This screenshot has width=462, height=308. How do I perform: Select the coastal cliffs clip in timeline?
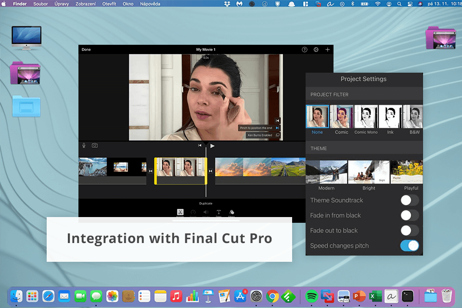point(93,167)
